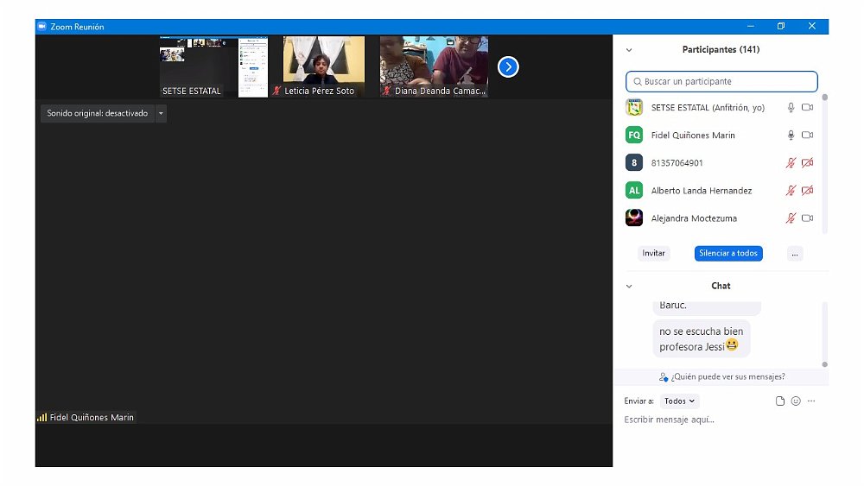Toggle SETSE ESTATAL's microphone
The width and height of the screenshot is (864, 486).
(x=790, y=108)
